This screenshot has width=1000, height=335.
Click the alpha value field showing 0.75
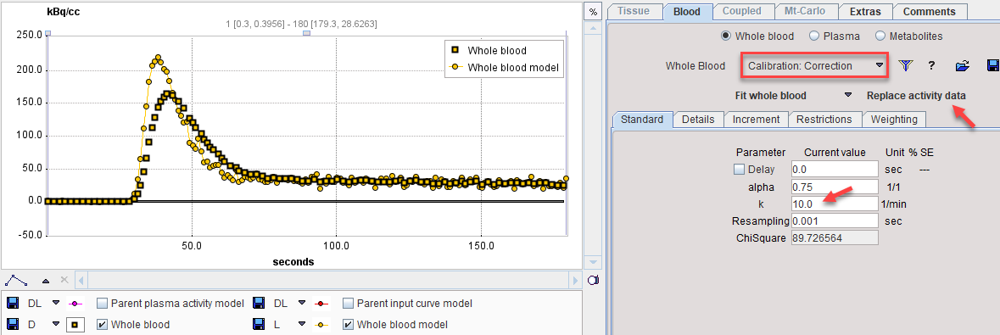(835, 187)
